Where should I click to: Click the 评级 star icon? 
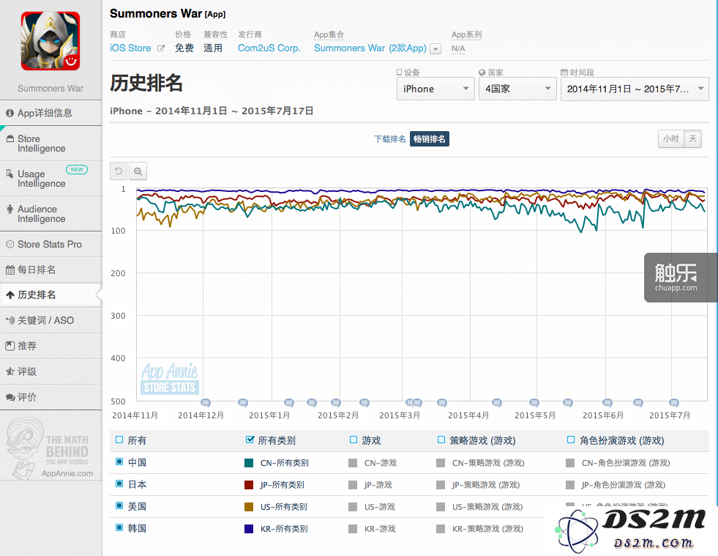tap(10, 371)
